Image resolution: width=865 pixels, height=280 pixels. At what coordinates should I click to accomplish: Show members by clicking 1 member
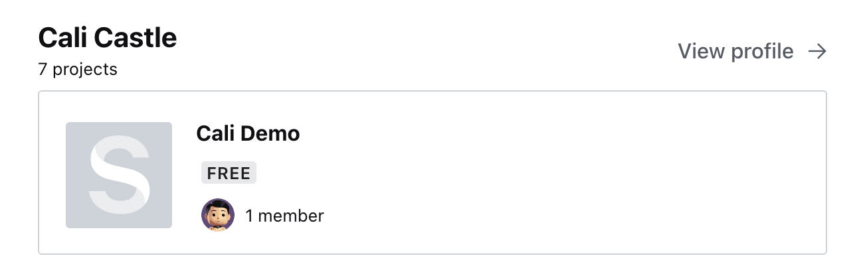coord(284,216)
